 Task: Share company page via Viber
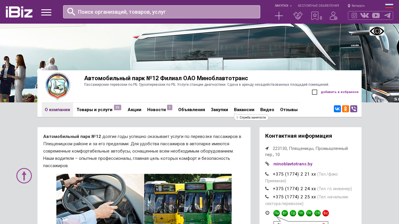tap(354, 109)
